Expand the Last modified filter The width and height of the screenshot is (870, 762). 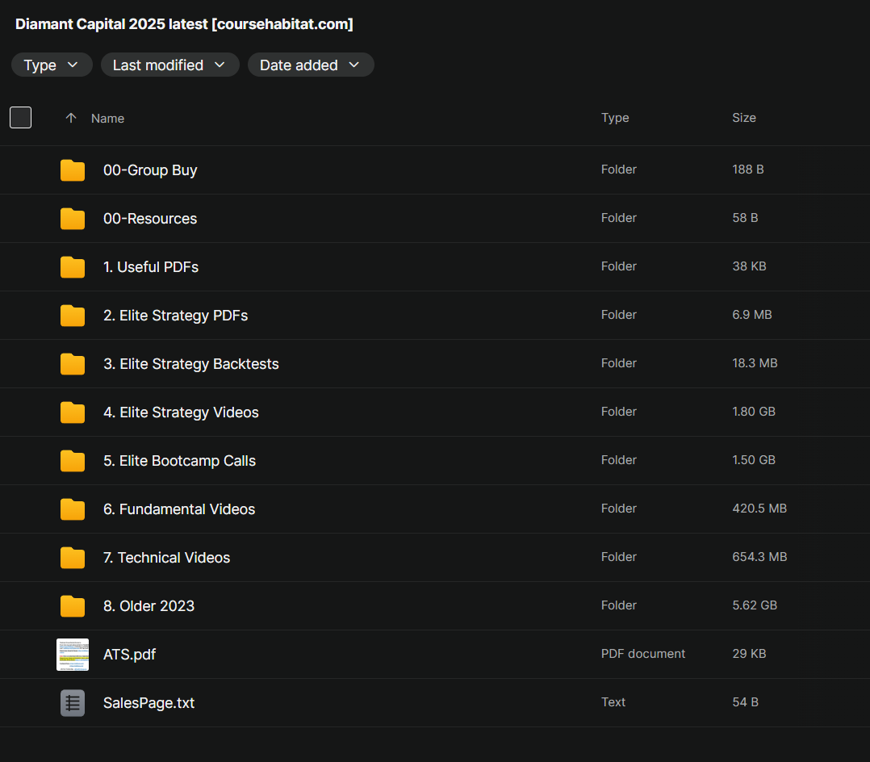point(169,65)
